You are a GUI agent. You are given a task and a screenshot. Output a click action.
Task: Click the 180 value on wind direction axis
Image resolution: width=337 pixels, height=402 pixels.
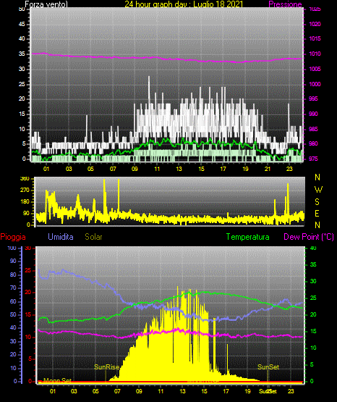coord(25,202)
